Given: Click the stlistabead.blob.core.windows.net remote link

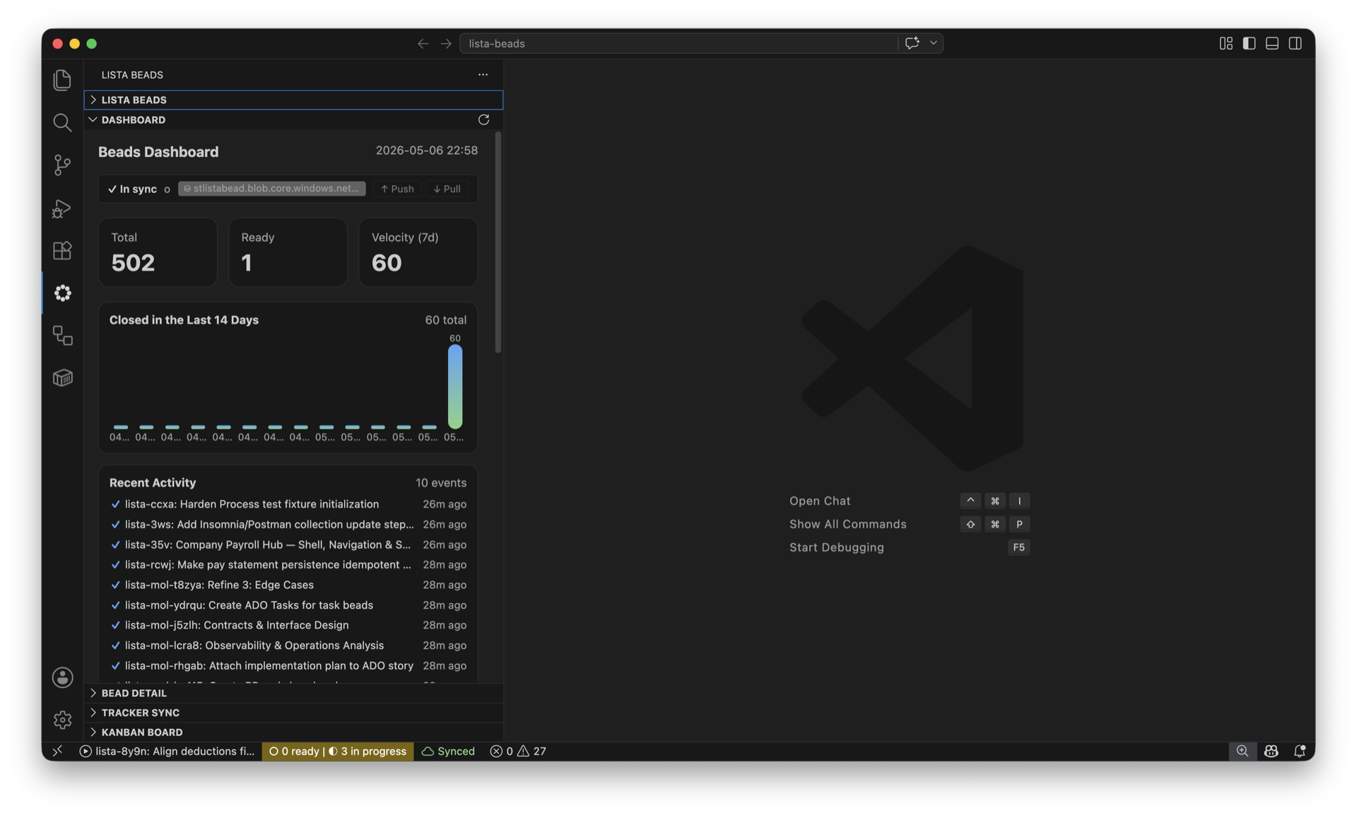Looking at the screenshot, I should 272,189.
